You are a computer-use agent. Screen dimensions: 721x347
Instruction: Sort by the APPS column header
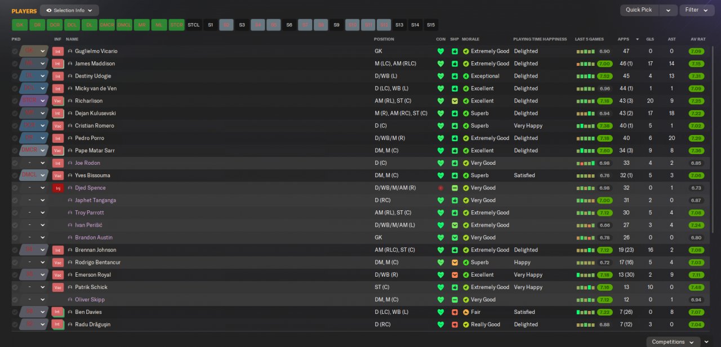pos(623,39)
